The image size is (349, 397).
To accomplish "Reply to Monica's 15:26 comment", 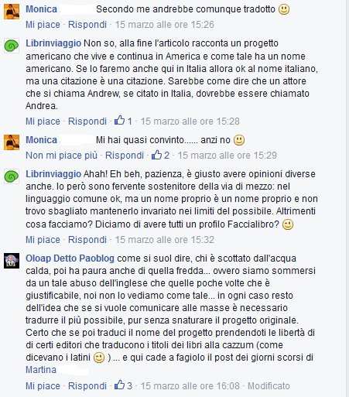I will [x=87, y=25].
